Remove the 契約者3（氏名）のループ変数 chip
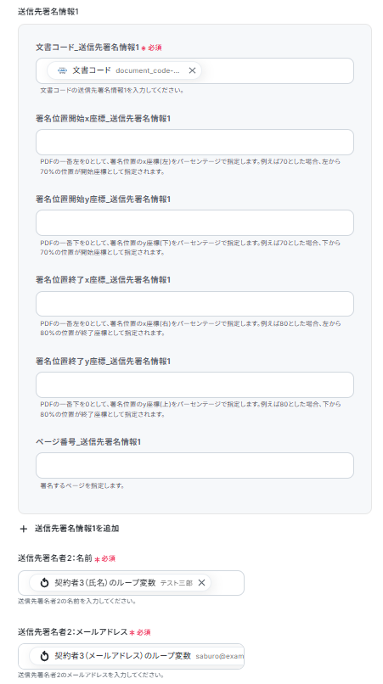383x684 pixels. coord(201,583)
